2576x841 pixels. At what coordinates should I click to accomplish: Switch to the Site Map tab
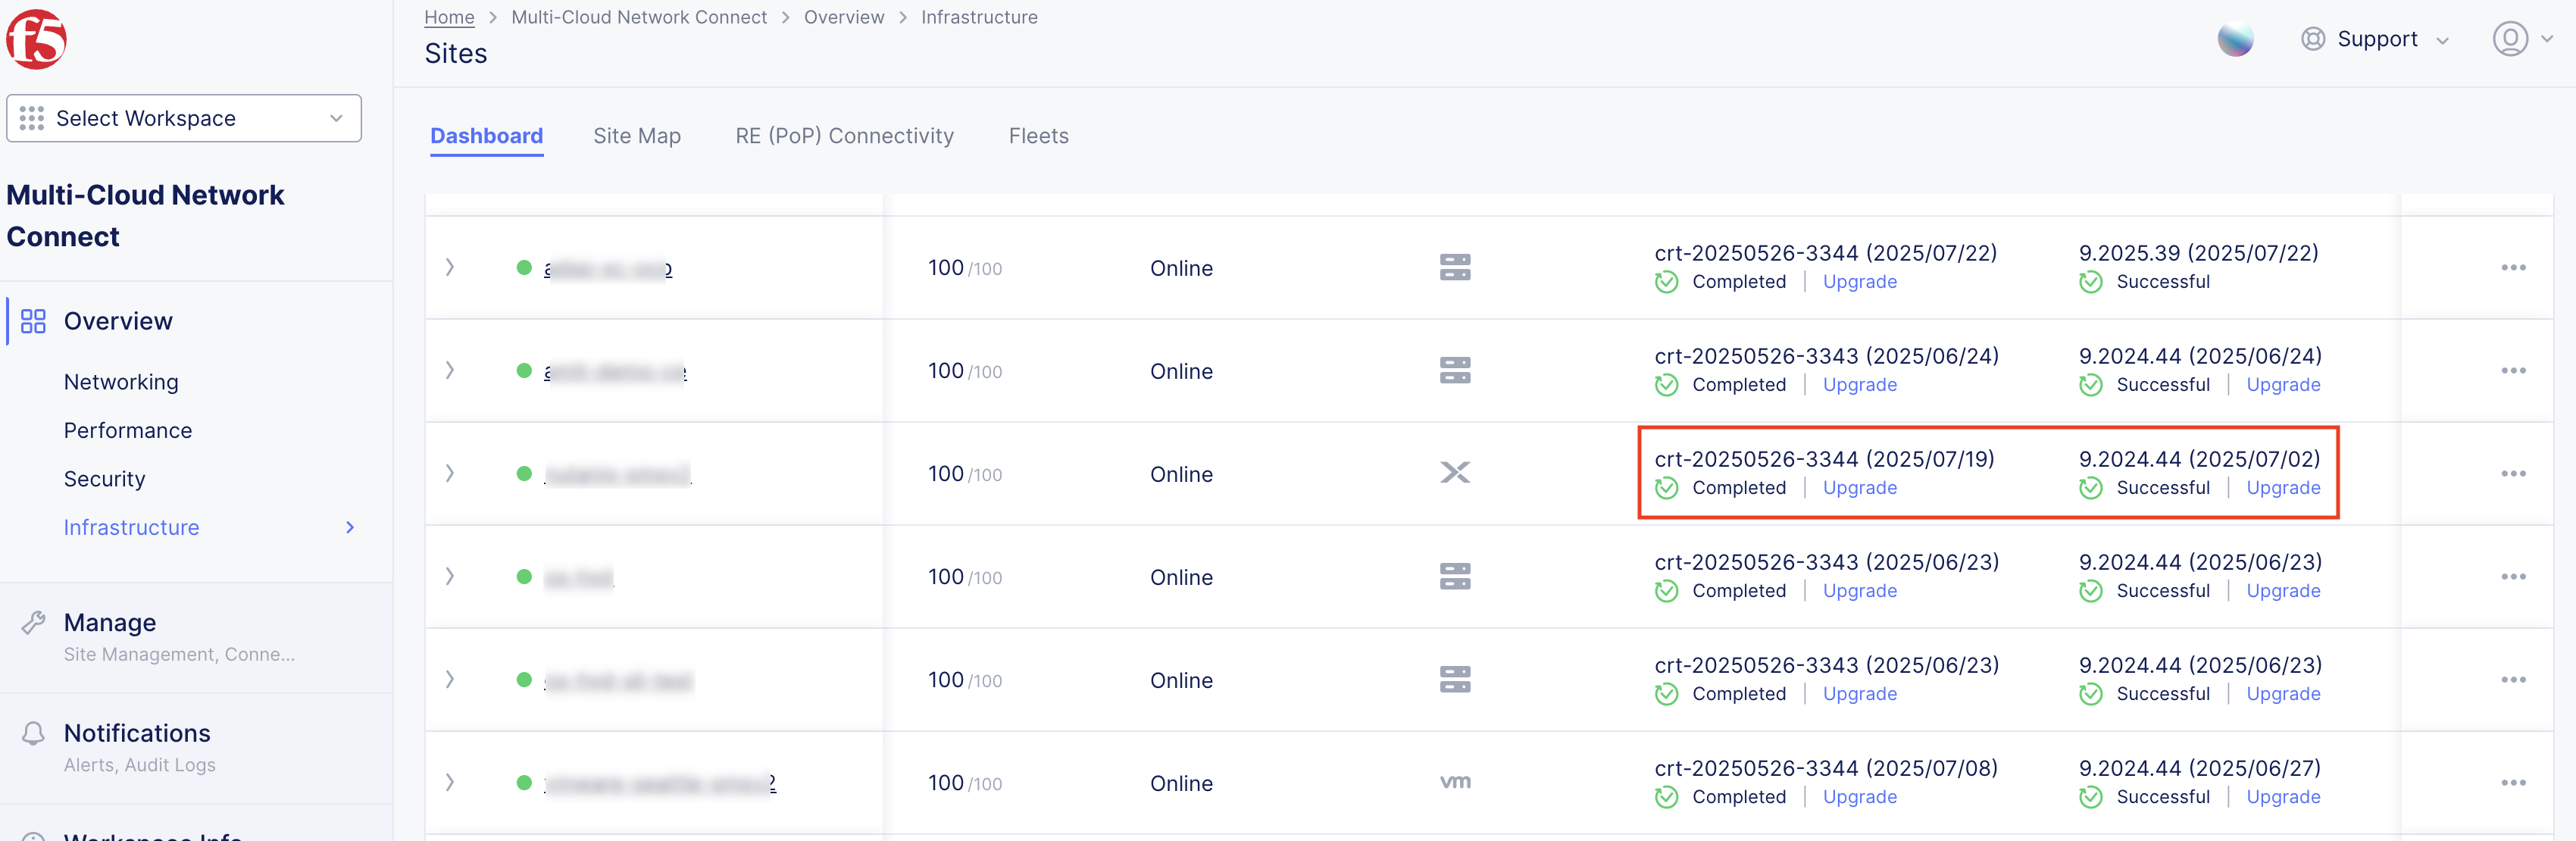click(x=636, y=136)
